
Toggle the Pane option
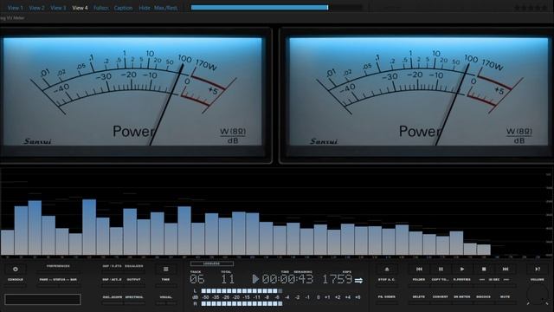coord(44,279)
